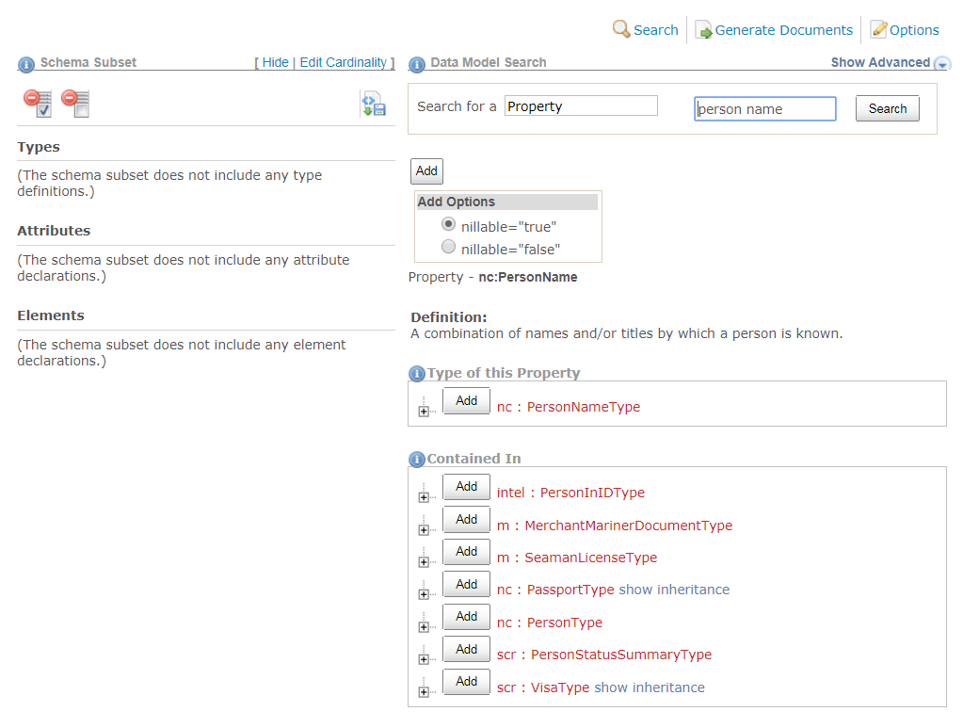The width and height of the screenshot is (963, 728).
Task: Click the person name search field
Action: [764, 109]
